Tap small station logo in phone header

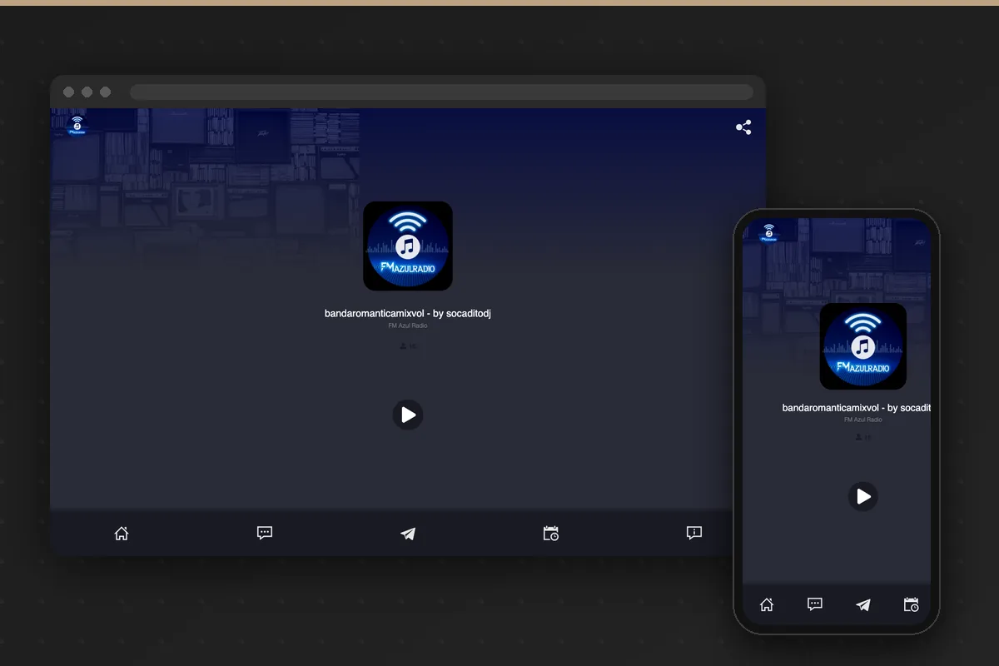[x=768, y=232]
